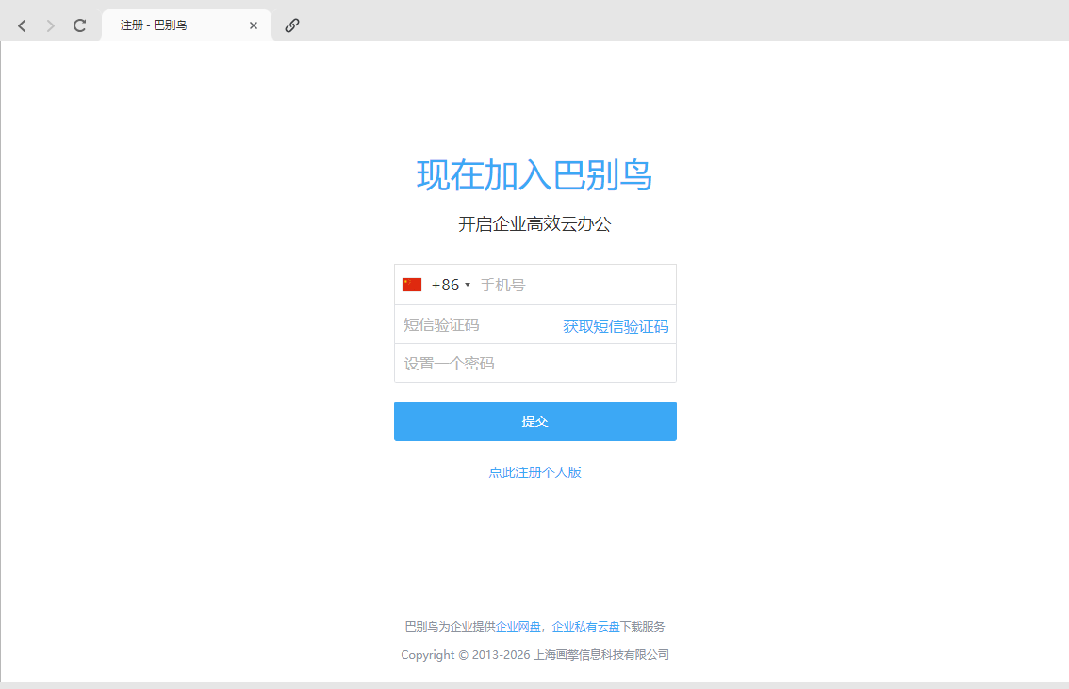The height and width of the screenshot is (689, 1069).
Task: Click the 提交 submit button
Action: (x=535, y=421)
